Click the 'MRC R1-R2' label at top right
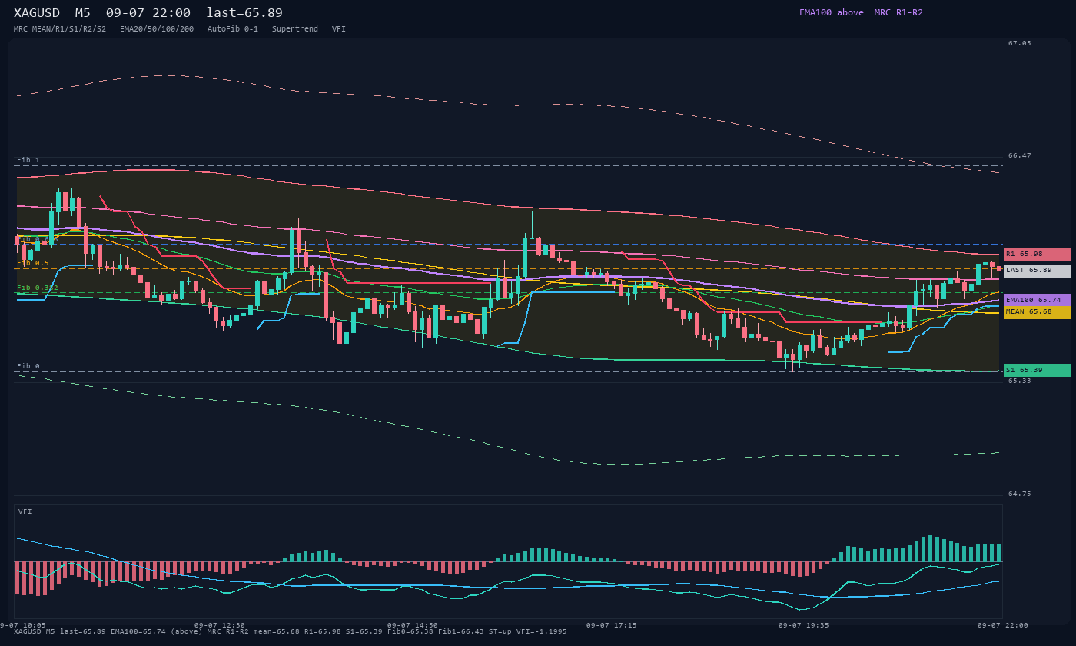Viewport: 1076px width, 646px height. [898, 12]
